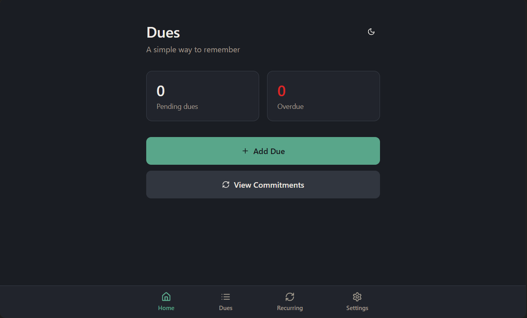Click the tagline 'A simple way to remember'
527x318 pixels.
point(193,50)
